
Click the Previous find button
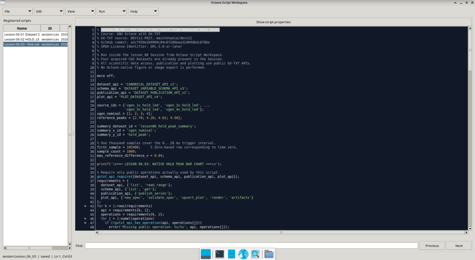(x=432, y=246)
